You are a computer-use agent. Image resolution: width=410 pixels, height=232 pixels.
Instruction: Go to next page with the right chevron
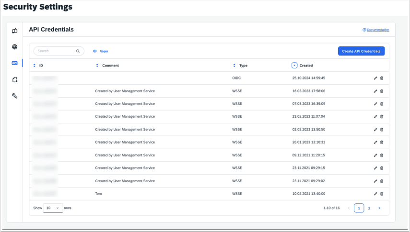click(x=379, y=208)
